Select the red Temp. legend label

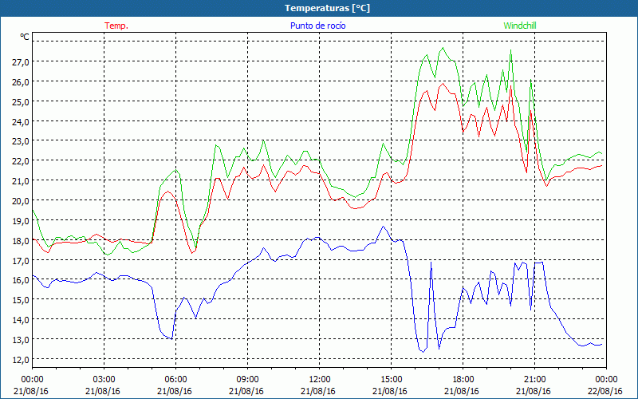(x=116, y=26)
